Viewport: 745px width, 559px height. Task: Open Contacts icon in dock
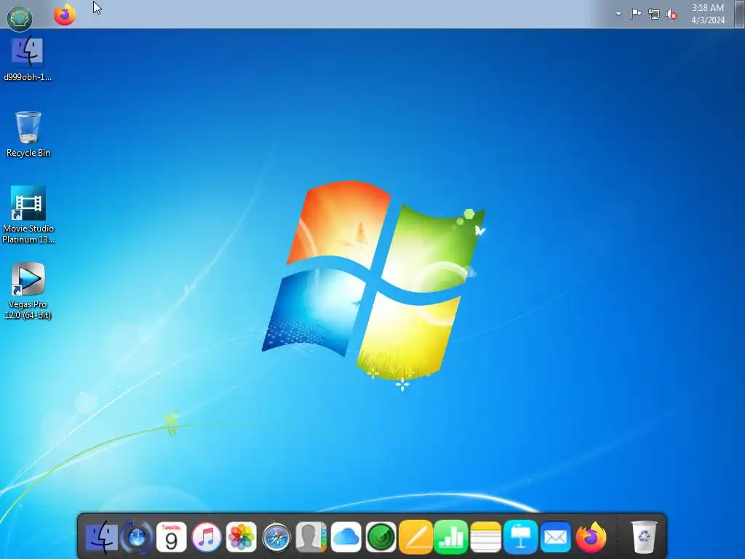click(311, 537)
